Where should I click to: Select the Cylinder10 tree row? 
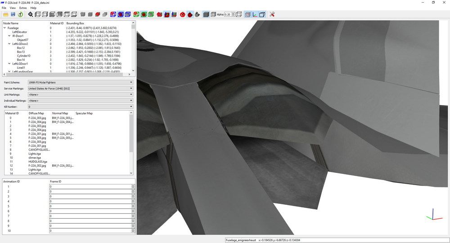[x=23, y=56]
